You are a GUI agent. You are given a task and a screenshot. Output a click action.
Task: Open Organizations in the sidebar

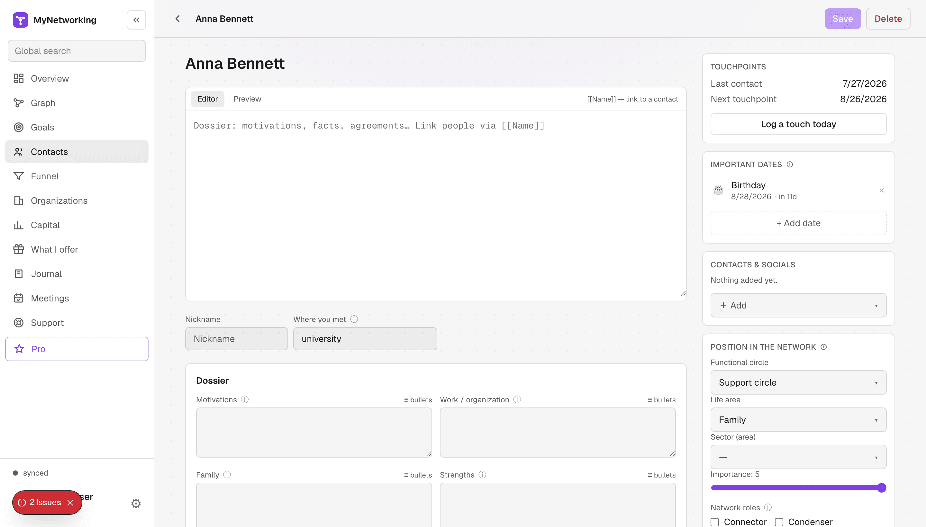(77, 201)
